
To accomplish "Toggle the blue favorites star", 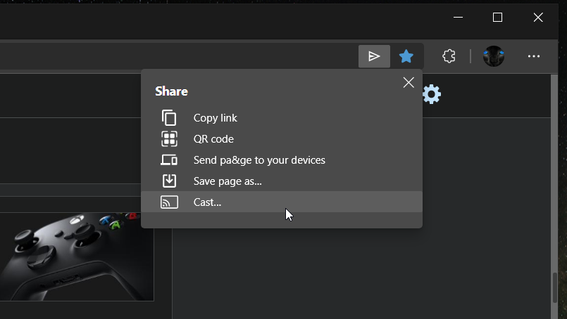I will coord(406,56).
